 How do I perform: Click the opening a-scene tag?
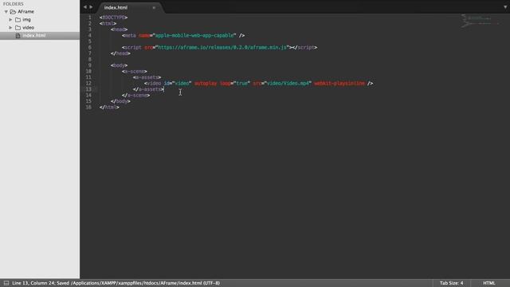135,71
